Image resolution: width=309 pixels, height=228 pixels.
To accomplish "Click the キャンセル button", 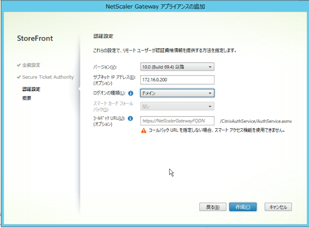I will (x=278, y=207).
